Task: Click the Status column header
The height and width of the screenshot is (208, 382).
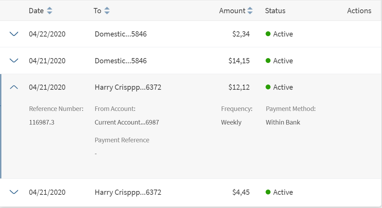Action: pyautogui.click(x=275, y=11)
